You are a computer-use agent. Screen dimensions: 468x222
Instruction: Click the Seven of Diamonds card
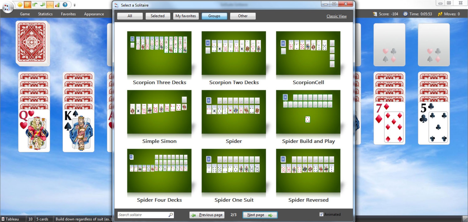pyautogui.click(x=389, y=123)
